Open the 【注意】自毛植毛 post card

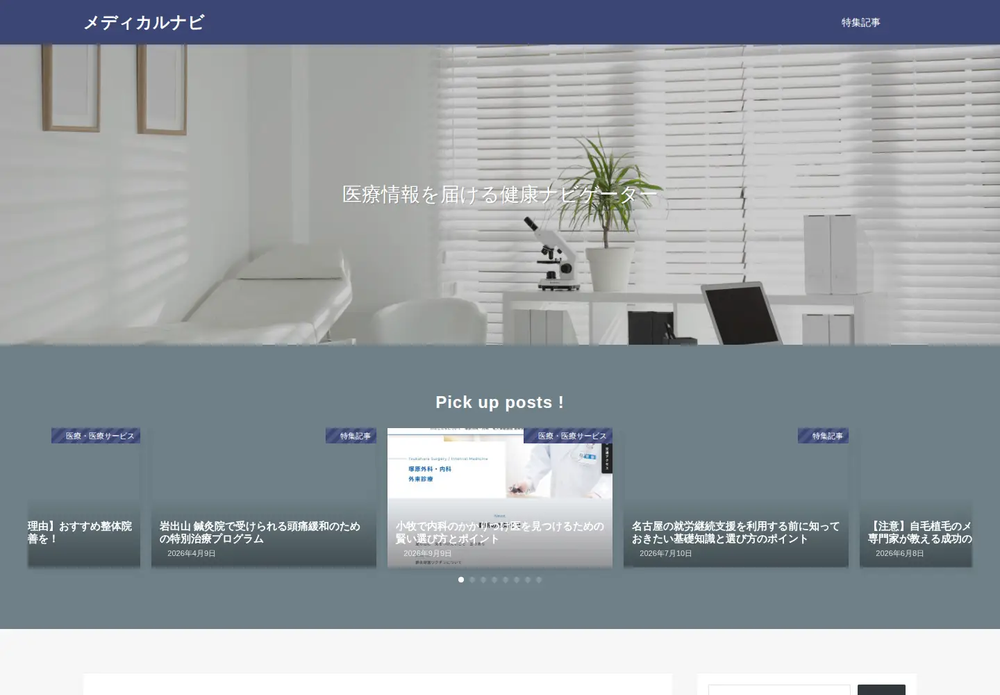pyautogui.click(x=916, y=498)
